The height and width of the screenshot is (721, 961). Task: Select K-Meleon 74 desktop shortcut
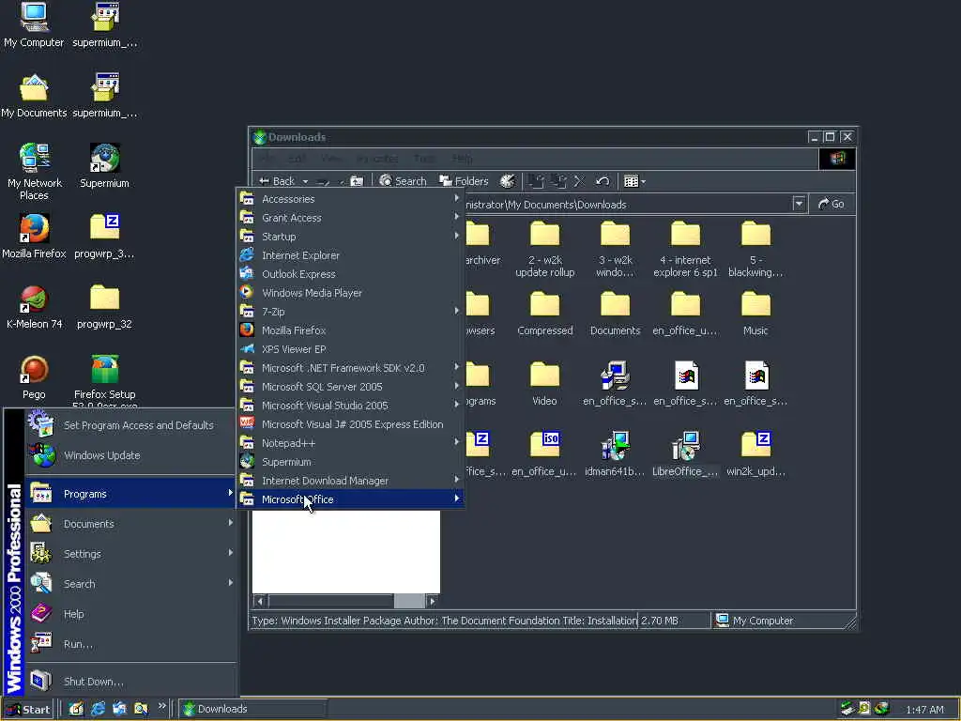[34, 307]
